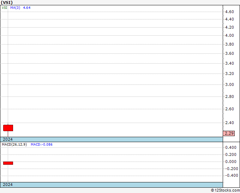This screenshot has height=193, width=240.
Task: Click the MA(3) legend label
Action: tap(15, 8)
